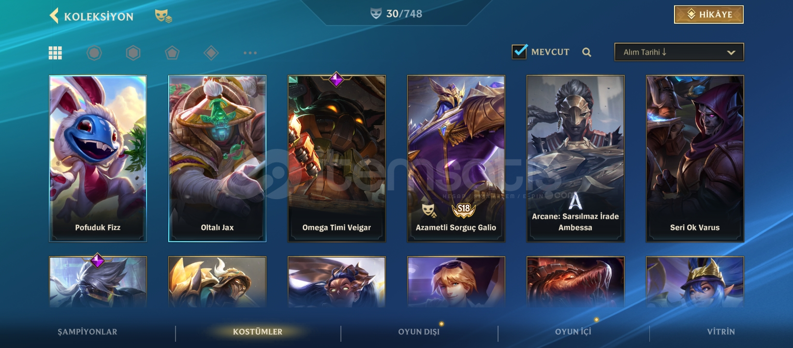Show more filters via three dots
This screenshot has height=348, width=793.
[x=250, y=53]
